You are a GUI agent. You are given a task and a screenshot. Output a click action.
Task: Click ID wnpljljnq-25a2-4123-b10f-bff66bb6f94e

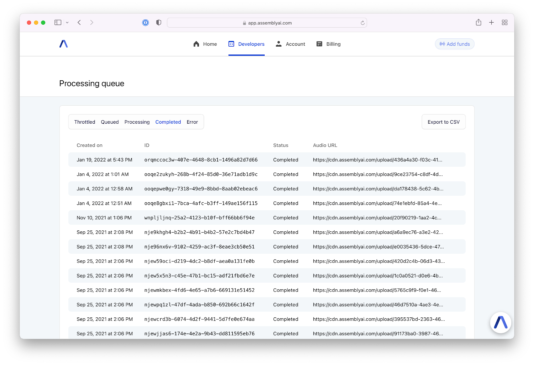(x=200, y=218)
